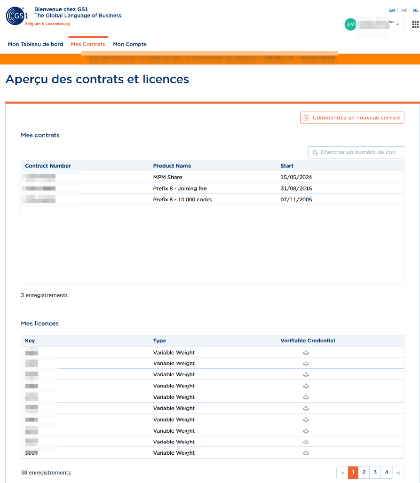Image resolution: width=420 pixels, height=483 pixels.
Task: Click Commandez un nouveau service button
Action: pos(352,118)
